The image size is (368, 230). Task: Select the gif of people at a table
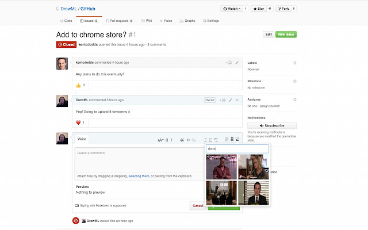[x=221, y=193]
